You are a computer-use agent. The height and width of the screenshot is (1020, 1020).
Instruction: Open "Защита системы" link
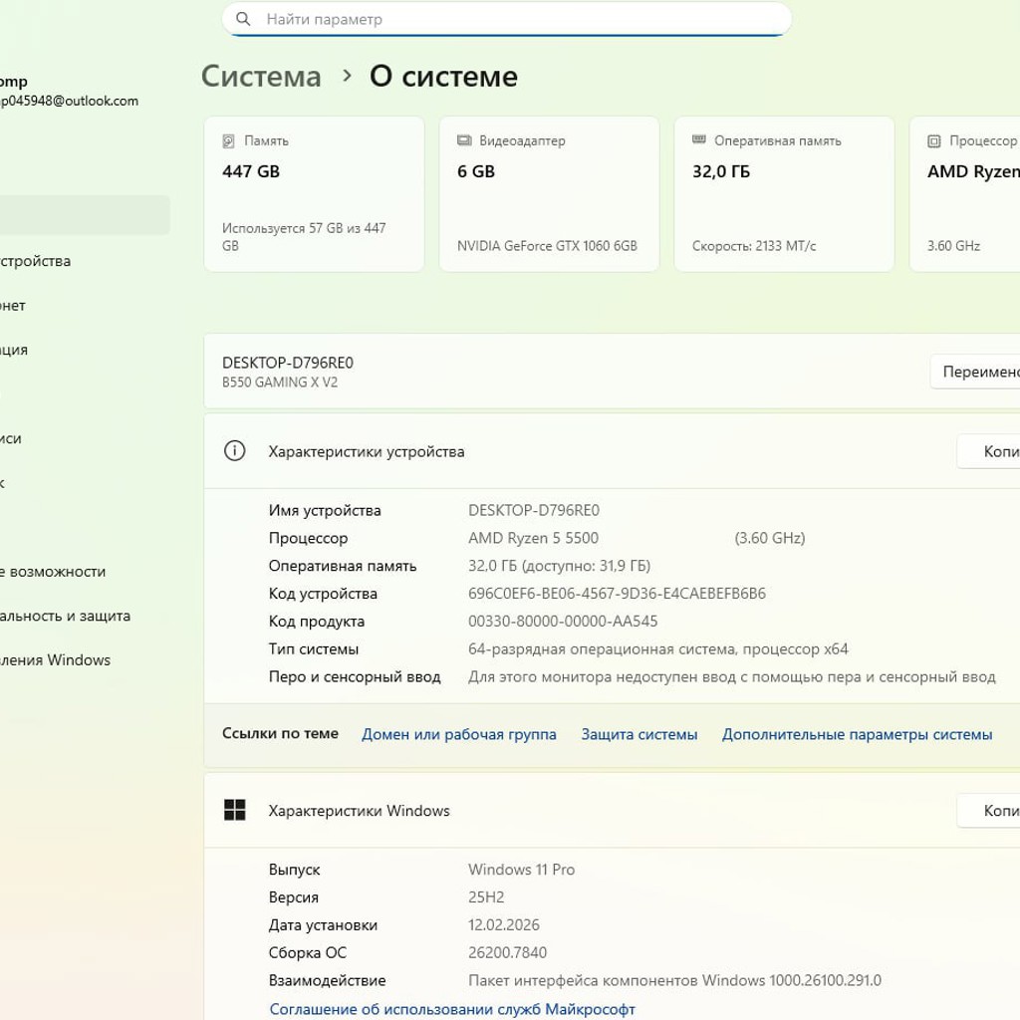coord(638,734)
